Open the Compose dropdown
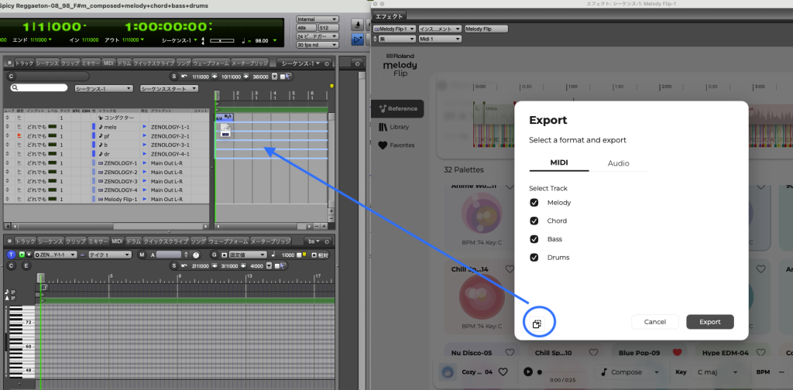 [629, 371]
